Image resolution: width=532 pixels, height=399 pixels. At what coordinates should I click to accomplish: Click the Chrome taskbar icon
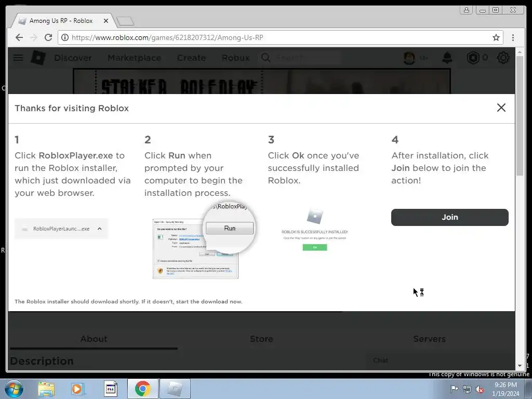(142, 389)
